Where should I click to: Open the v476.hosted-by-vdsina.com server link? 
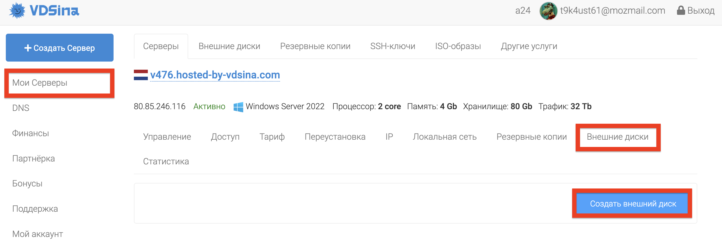click(215, 75)
